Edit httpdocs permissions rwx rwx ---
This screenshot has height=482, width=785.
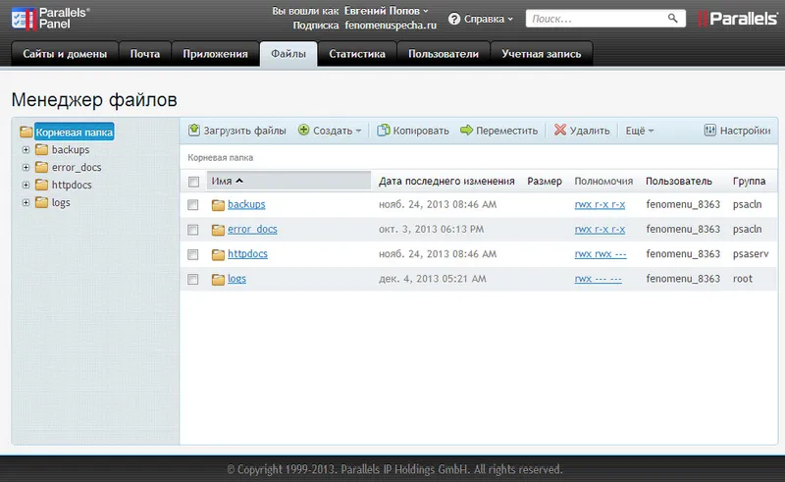click(601, 254)
